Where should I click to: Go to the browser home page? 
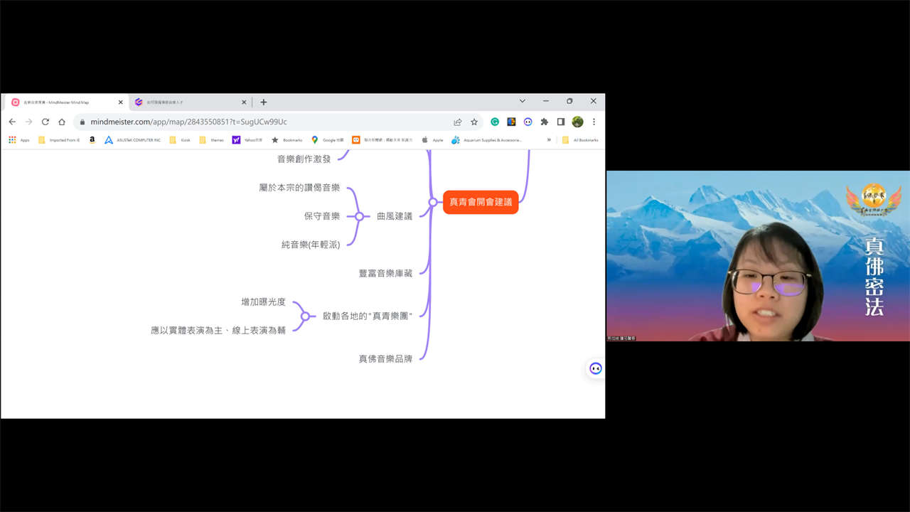coord(62,122)
